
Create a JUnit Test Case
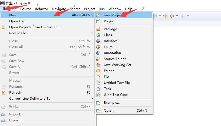click(124, 94)
